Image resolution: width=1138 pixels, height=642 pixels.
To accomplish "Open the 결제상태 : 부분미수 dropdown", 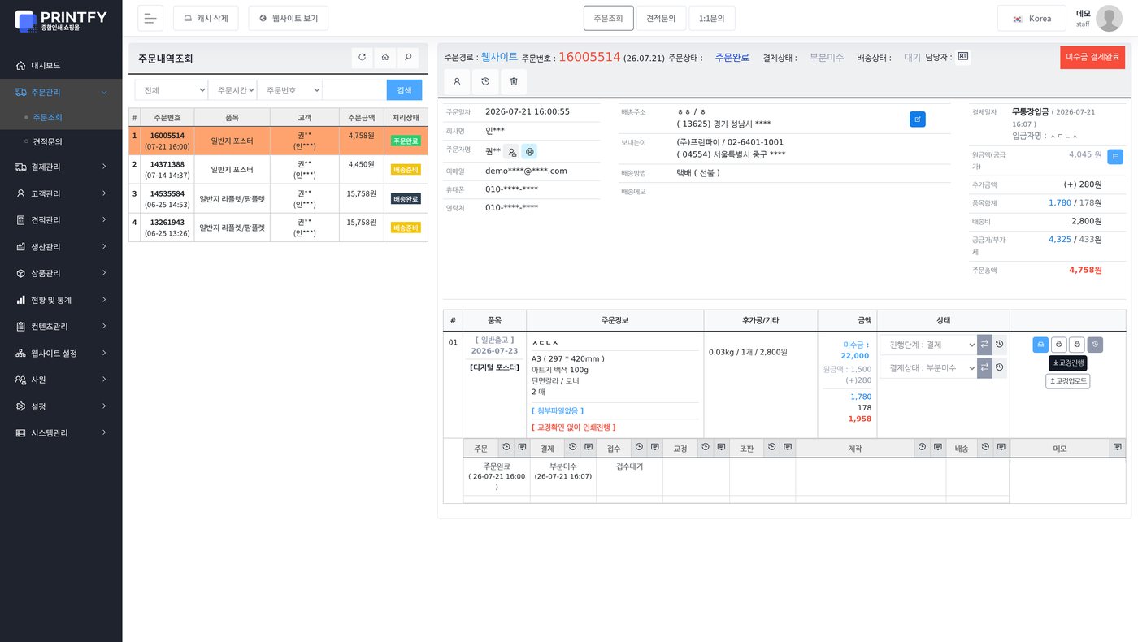I will [x=927, y=368].
